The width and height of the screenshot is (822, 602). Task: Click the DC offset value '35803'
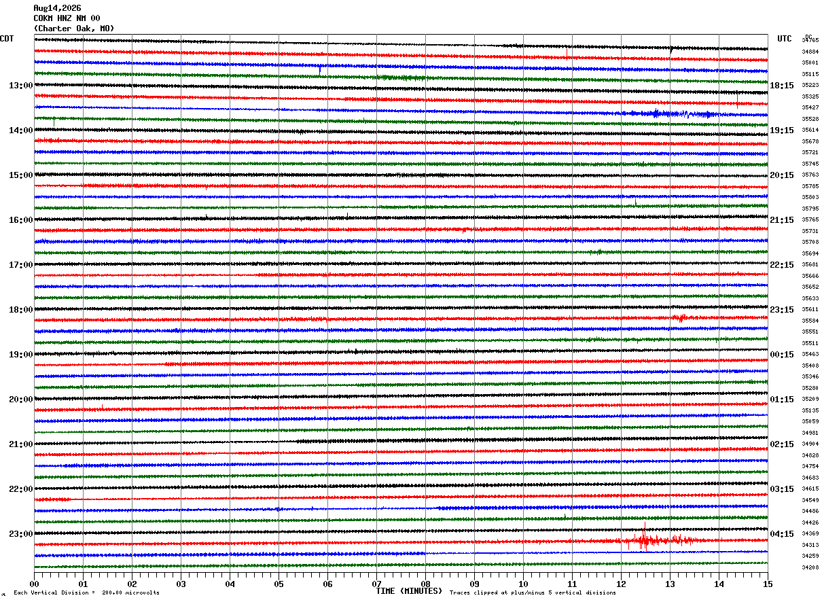pos(810,197)
